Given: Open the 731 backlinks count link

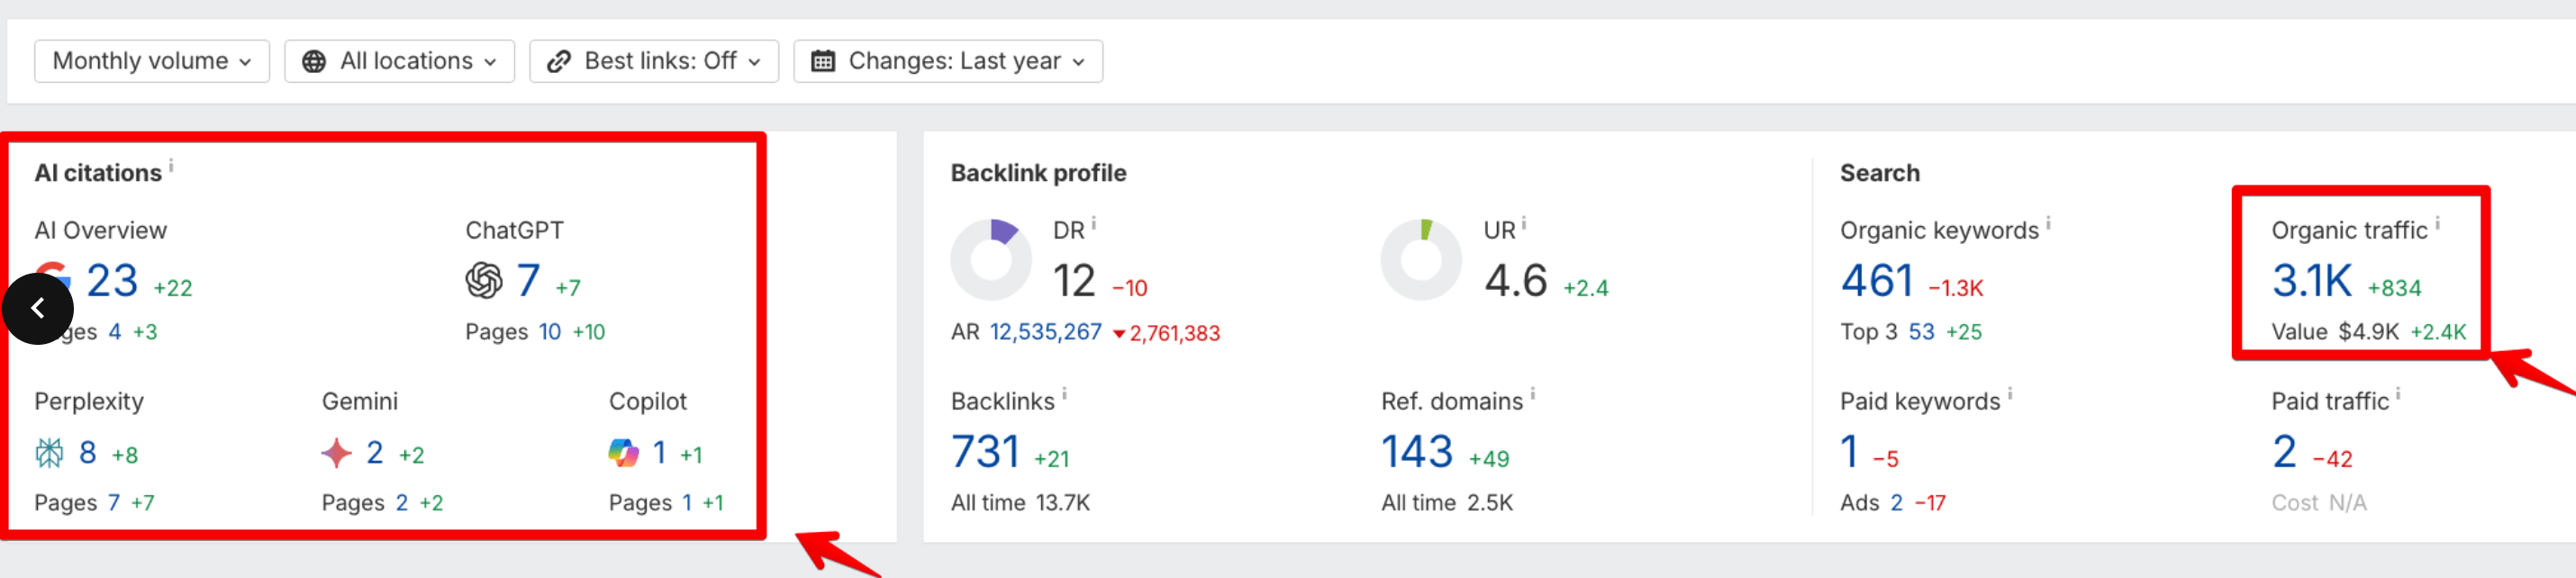Looking at the screenshot, I should pos(985,452).
